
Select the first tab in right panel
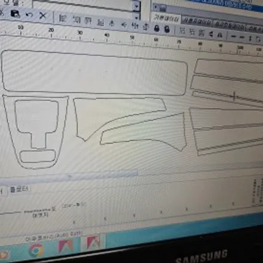click(x=167, y=19)
